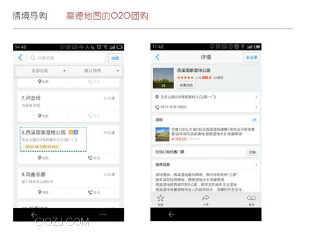Screen dimensions: 310x235
Task: Tap the Android back arrow on 详情 screen
Action: click(172, 215)
